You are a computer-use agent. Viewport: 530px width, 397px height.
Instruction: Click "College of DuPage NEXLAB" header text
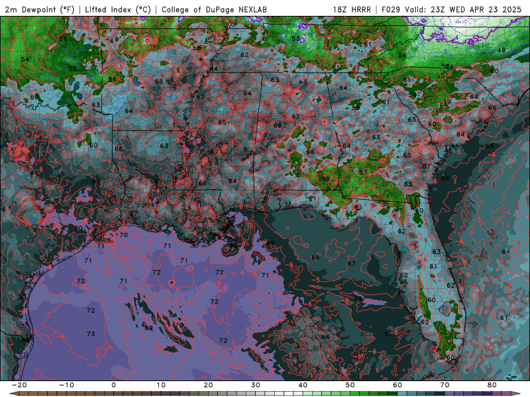pyautogui.click(x=214, y=9)
